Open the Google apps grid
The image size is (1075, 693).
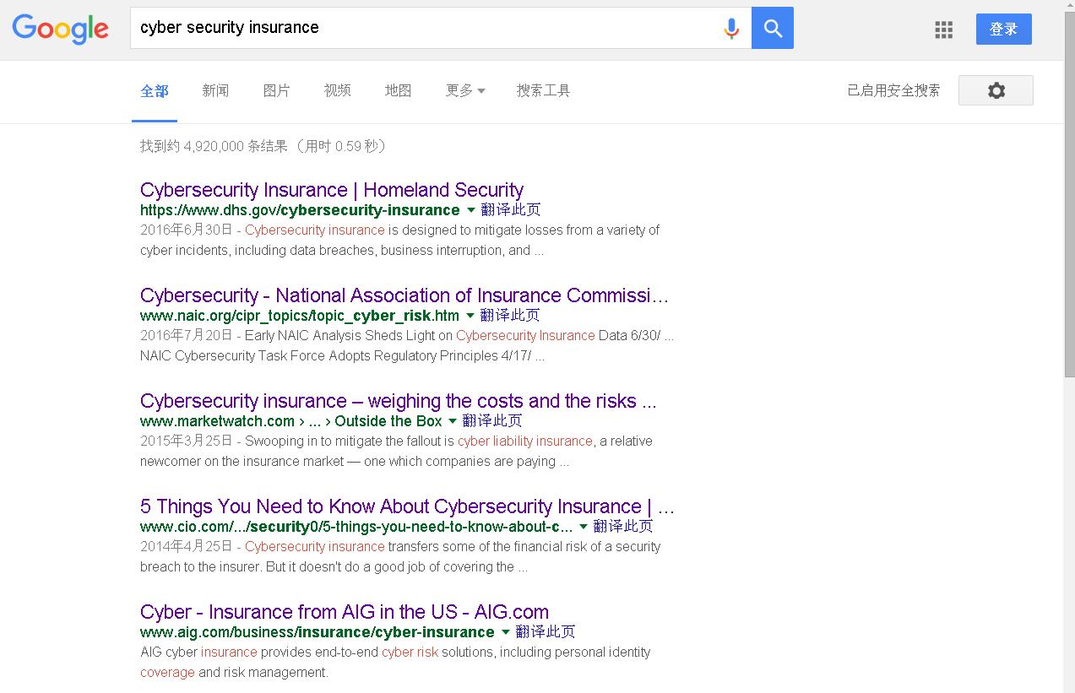(944, 30)
